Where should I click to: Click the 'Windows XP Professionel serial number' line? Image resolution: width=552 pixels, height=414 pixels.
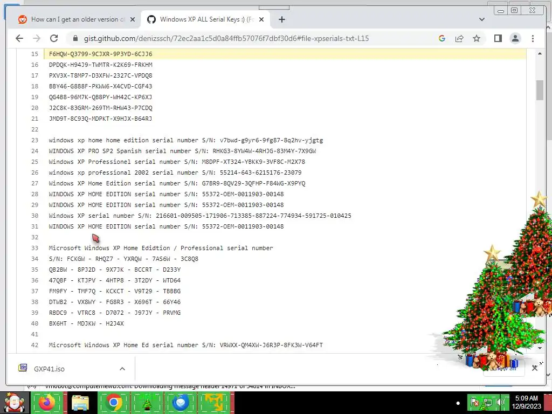(177, 162)
